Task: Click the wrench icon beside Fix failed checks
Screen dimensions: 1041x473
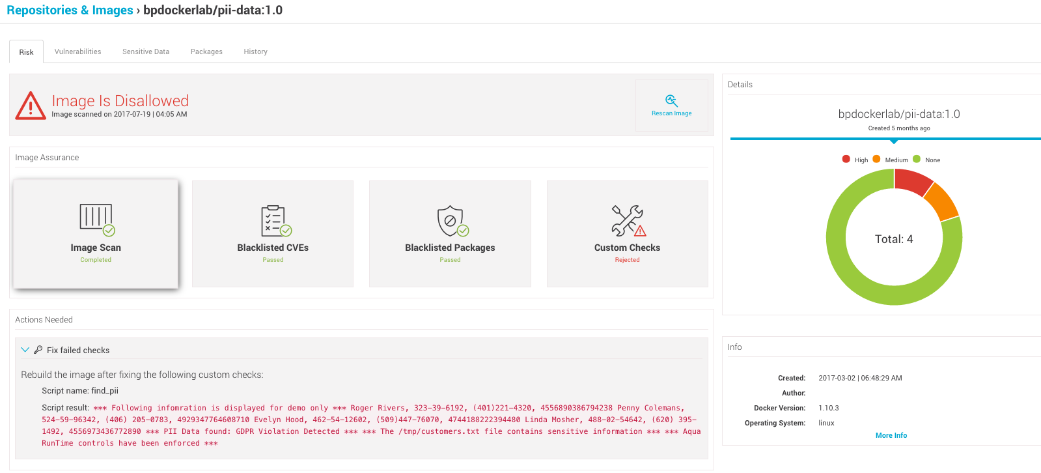Action: point(38,350)
